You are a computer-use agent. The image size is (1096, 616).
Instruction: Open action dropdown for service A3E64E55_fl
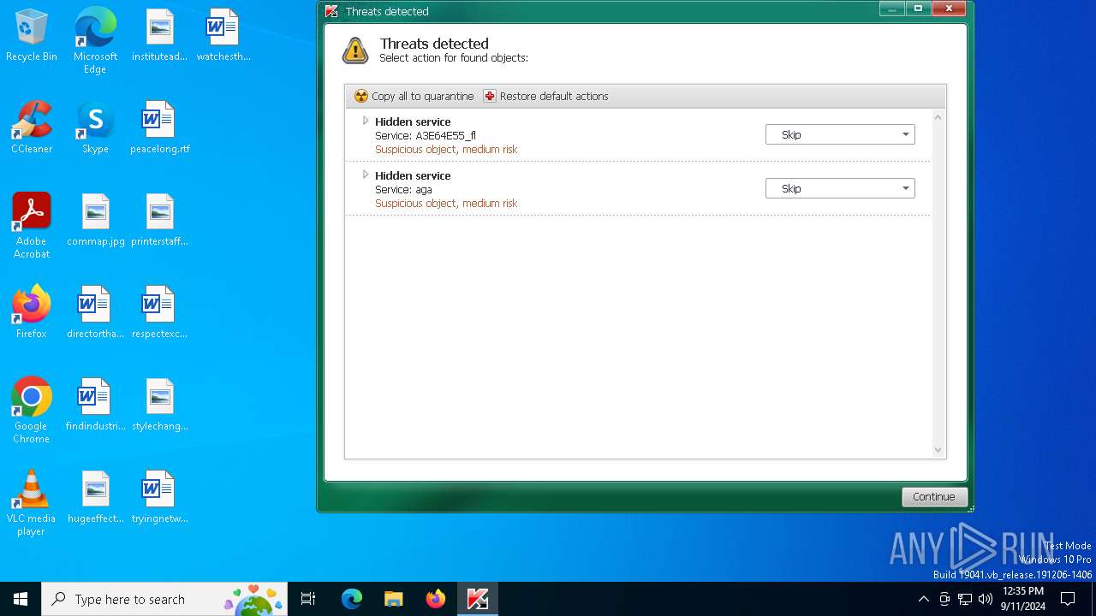click(x=840, y=134)
